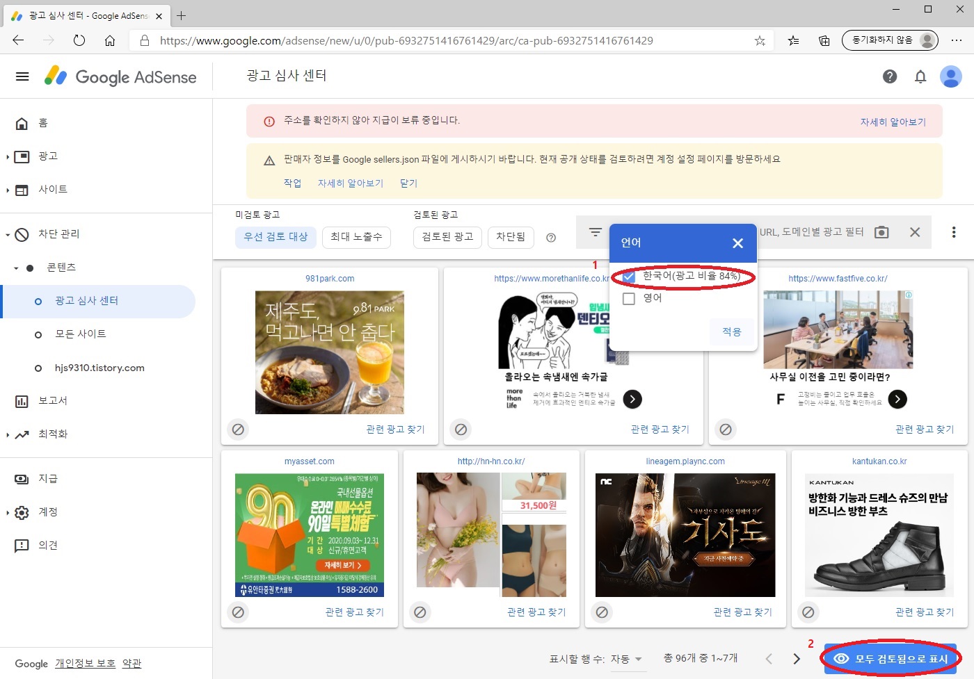The width and height of the screenshot is (974, 679).
Task: Switch to 차단됨 tab
Action: click(511, 237)
